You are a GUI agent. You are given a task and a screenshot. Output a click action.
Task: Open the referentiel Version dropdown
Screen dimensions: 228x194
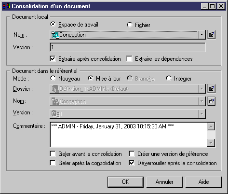pos(201,114)
